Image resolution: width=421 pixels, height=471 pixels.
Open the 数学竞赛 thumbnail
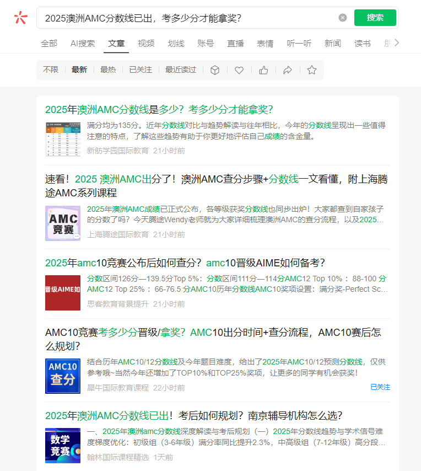click(x=63, y=446)
